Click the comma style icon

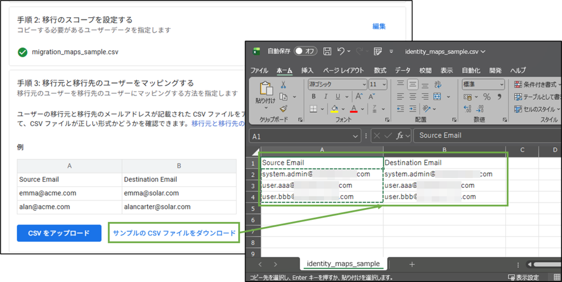click(x=499, y=97)
